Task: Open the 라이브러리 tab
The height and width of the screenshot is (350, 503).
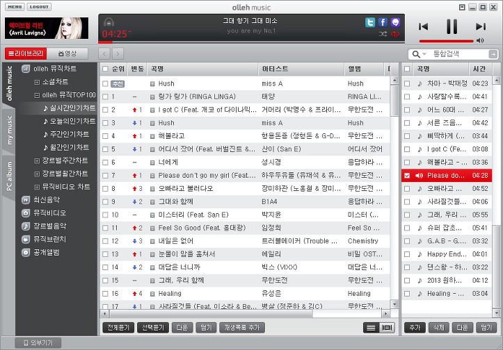Action: coord(26,53)
